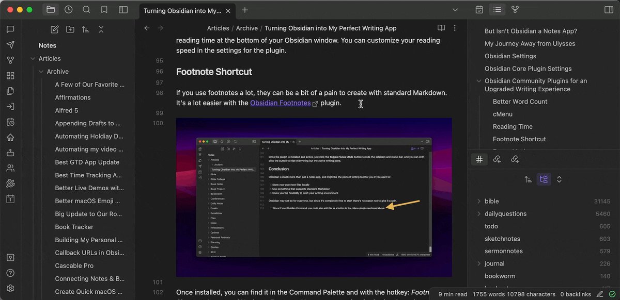Open Obsidian settings gear

10,289
